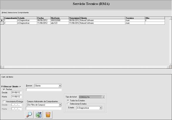Open the Estado A Diagnosticar dropdown
The height and width of the screenshot is (120, 172).
coord(101,108)
